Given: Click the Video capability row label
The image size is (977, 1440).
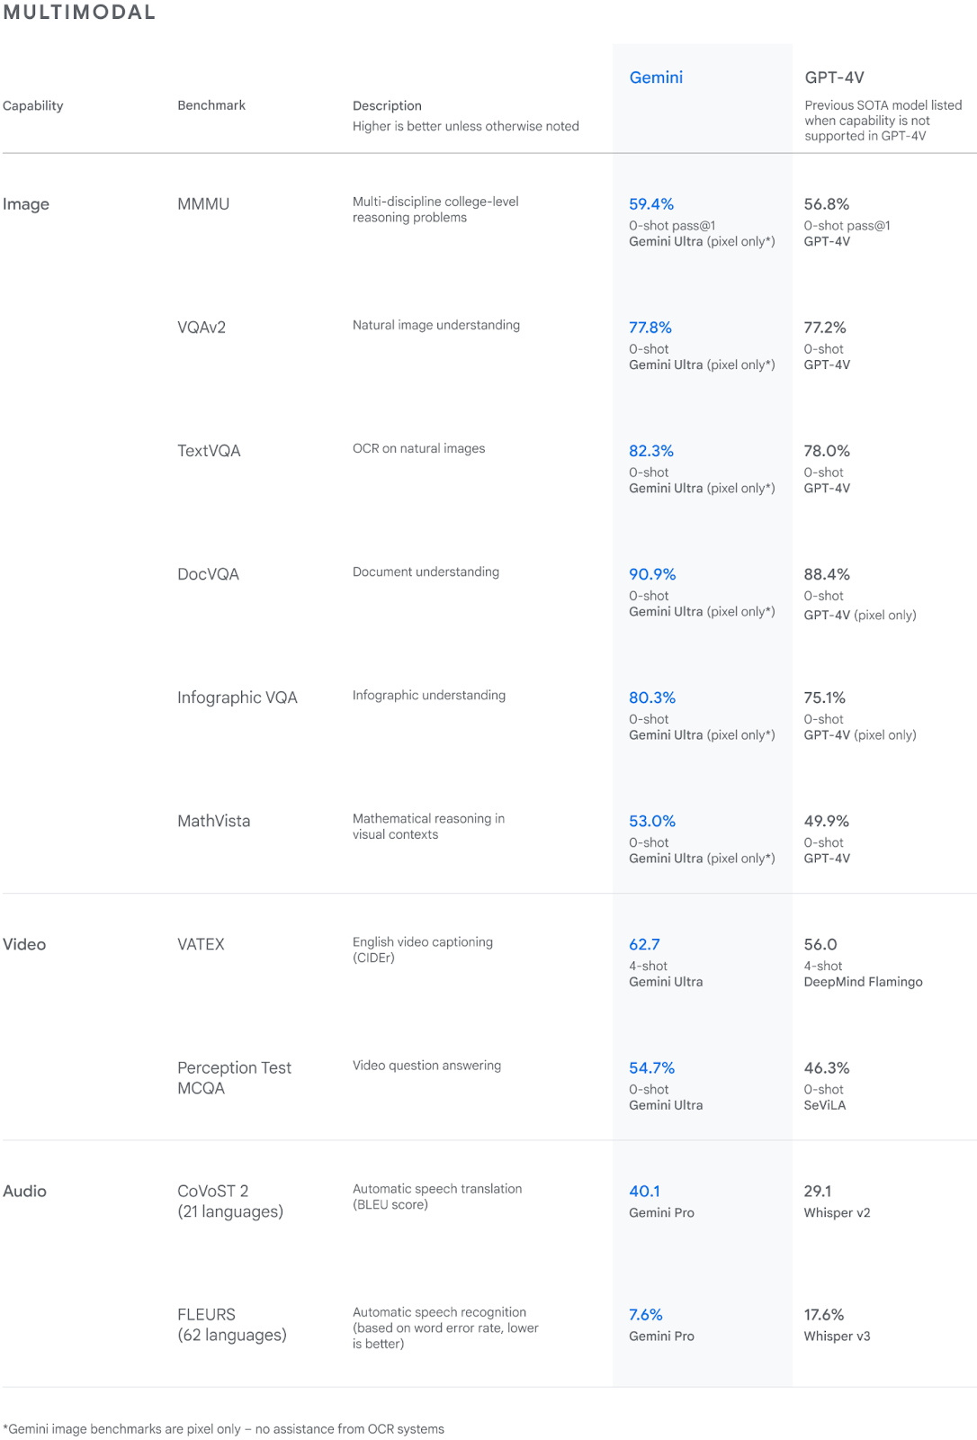Looking at the screenshot, I should click(24, 944).
